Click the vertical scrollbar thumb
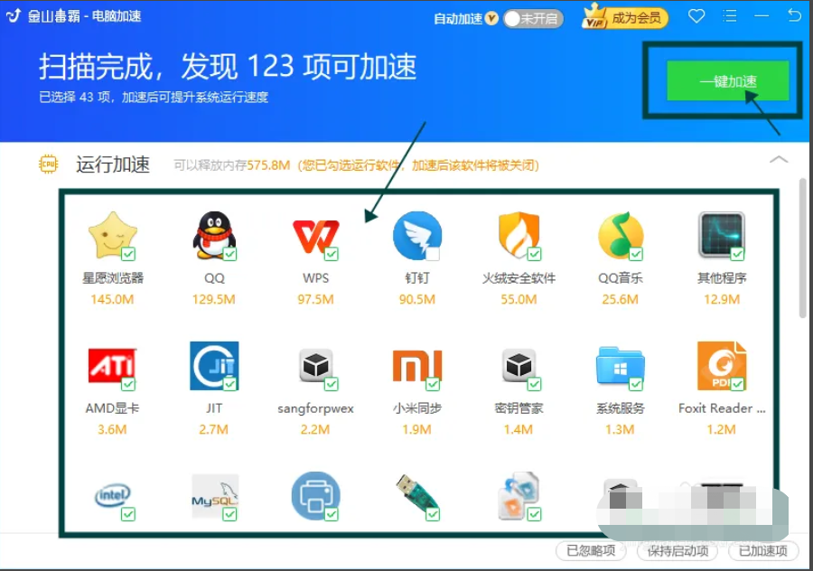The height and width of the screenshot is (571, 813). 803,248
